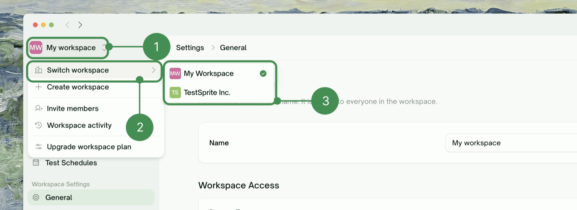Click green checkmark next to My Workspace
This screenshot has height=210, width=577.
[x=263, y=73]
